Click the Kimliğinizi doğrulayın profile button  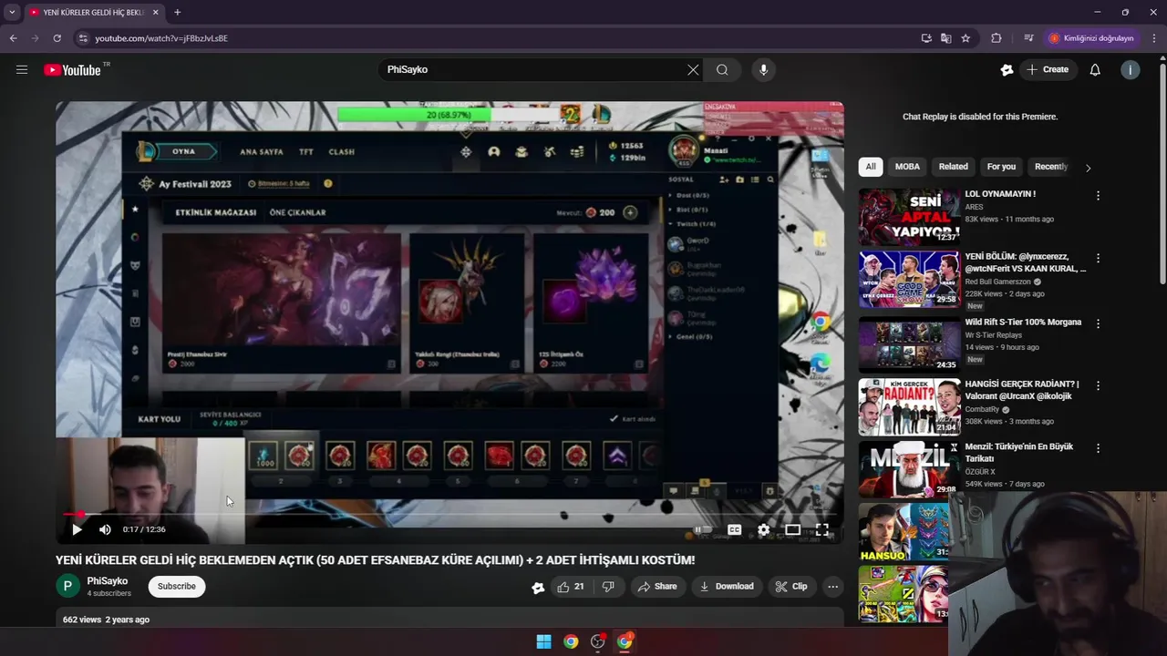click(1091, 38)
